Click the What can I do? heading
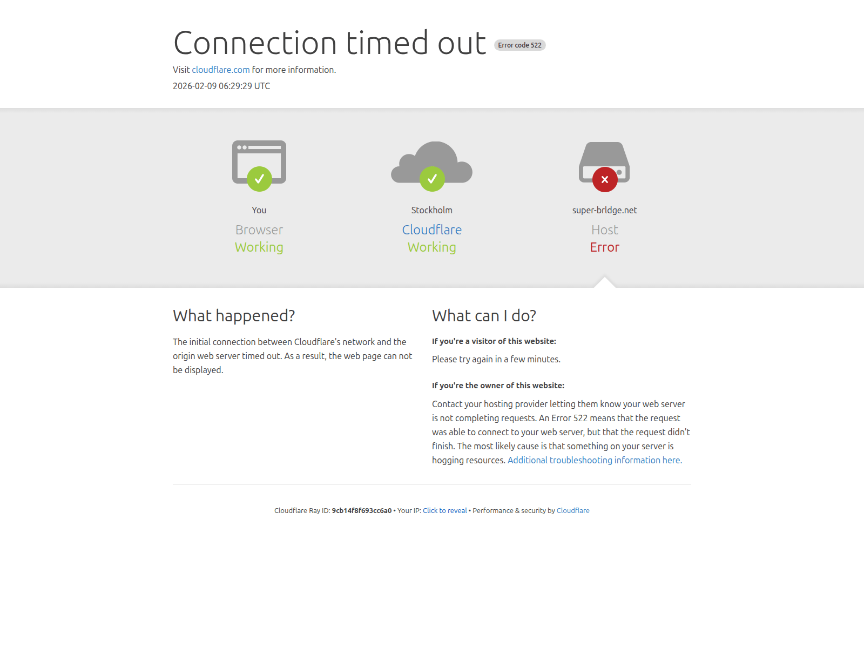The height and width of the screenshot is (648, 864). coord(484,316)
